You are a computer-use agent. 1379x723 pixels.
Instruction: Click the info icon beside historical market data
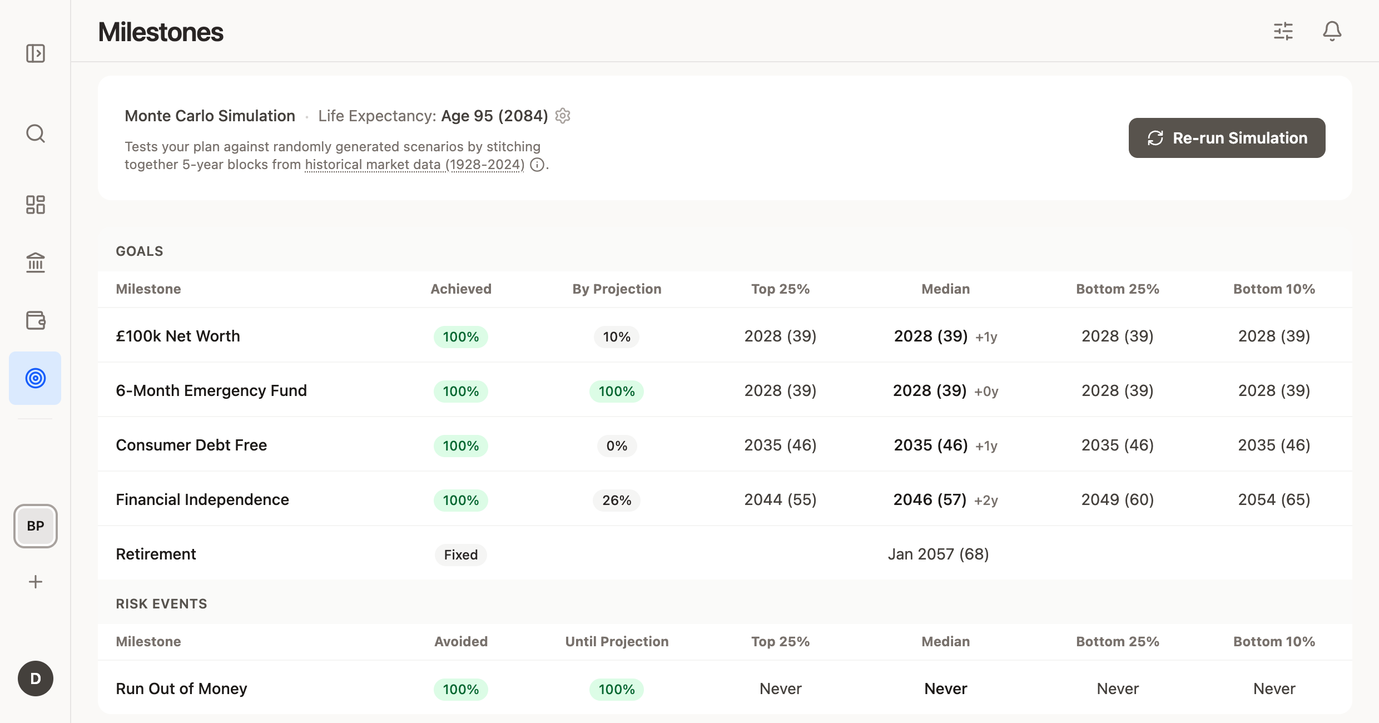pyautogui.click(x=537, y=165)
